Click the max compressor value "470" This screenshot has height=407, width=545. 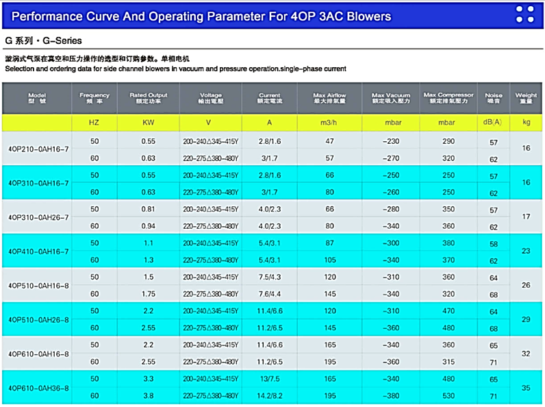click(448, 311)
